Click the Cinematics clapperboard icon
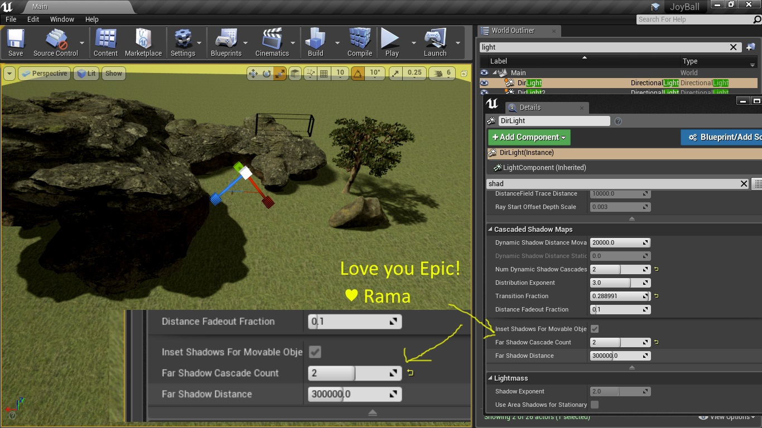Viewport: 762px width, 428px height. click(x=272, y=43)
